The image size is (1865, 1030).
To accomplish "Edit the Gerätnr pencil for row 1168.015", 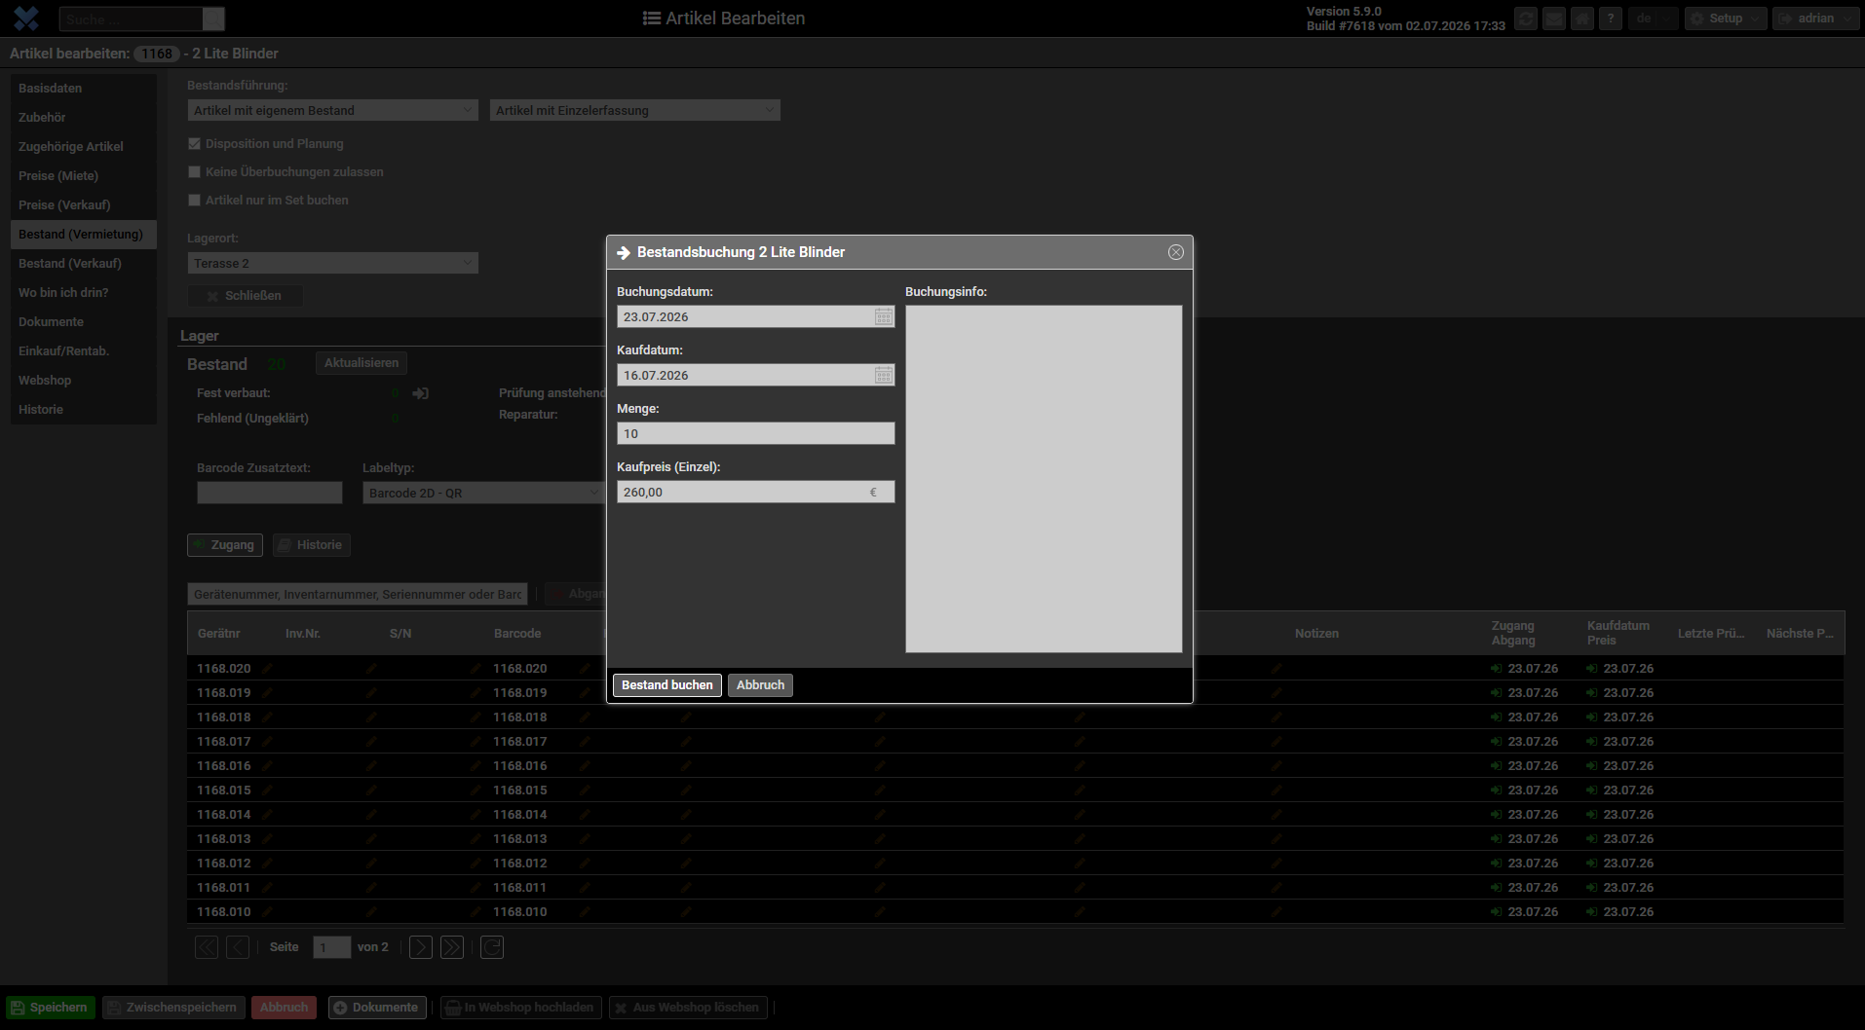I will click(x=267, y=791).
